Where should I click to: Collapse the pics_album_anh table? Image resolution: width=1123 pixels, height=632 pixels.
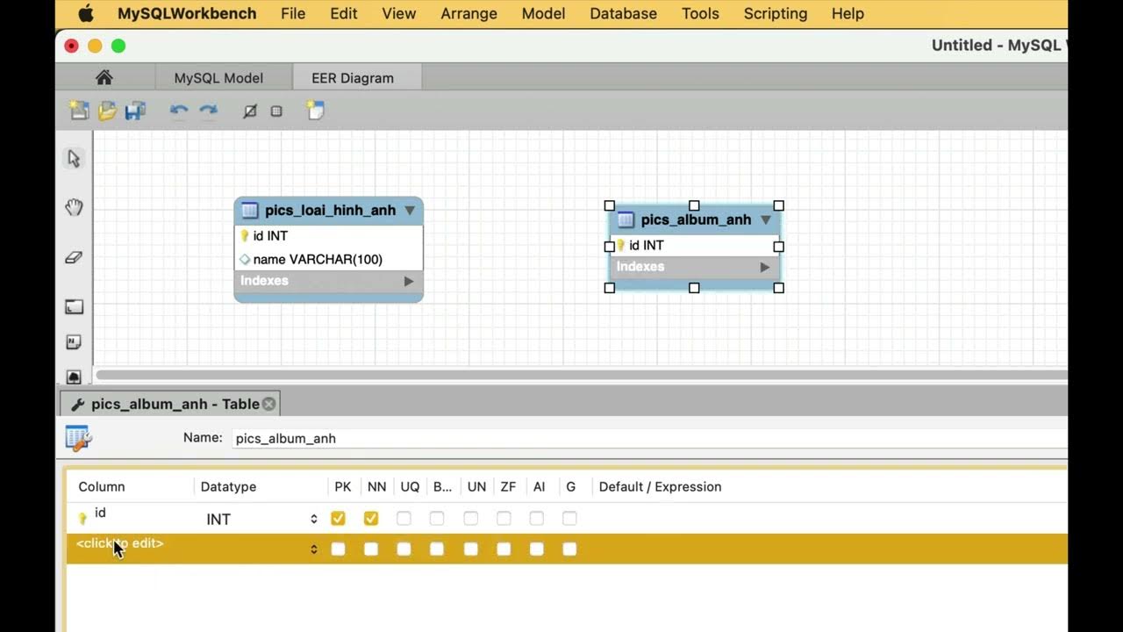click(x=765, y=219)
